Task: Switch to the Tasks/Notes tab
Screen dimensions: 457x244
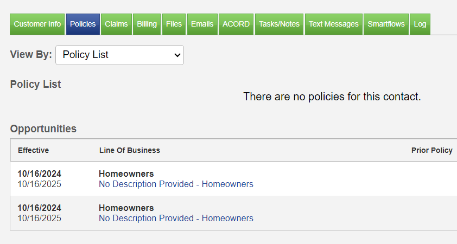Action: point(279,24)
